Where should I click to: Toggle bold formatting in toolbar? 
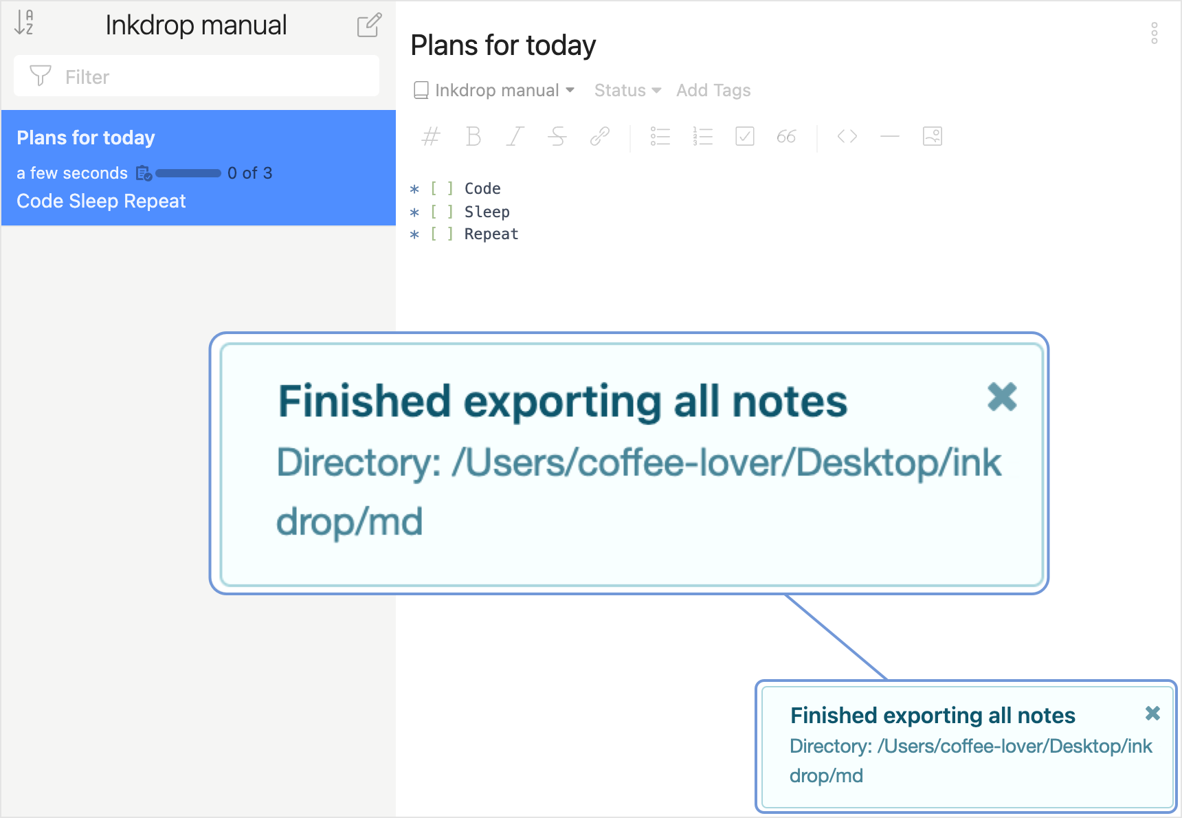click(473, 137)
